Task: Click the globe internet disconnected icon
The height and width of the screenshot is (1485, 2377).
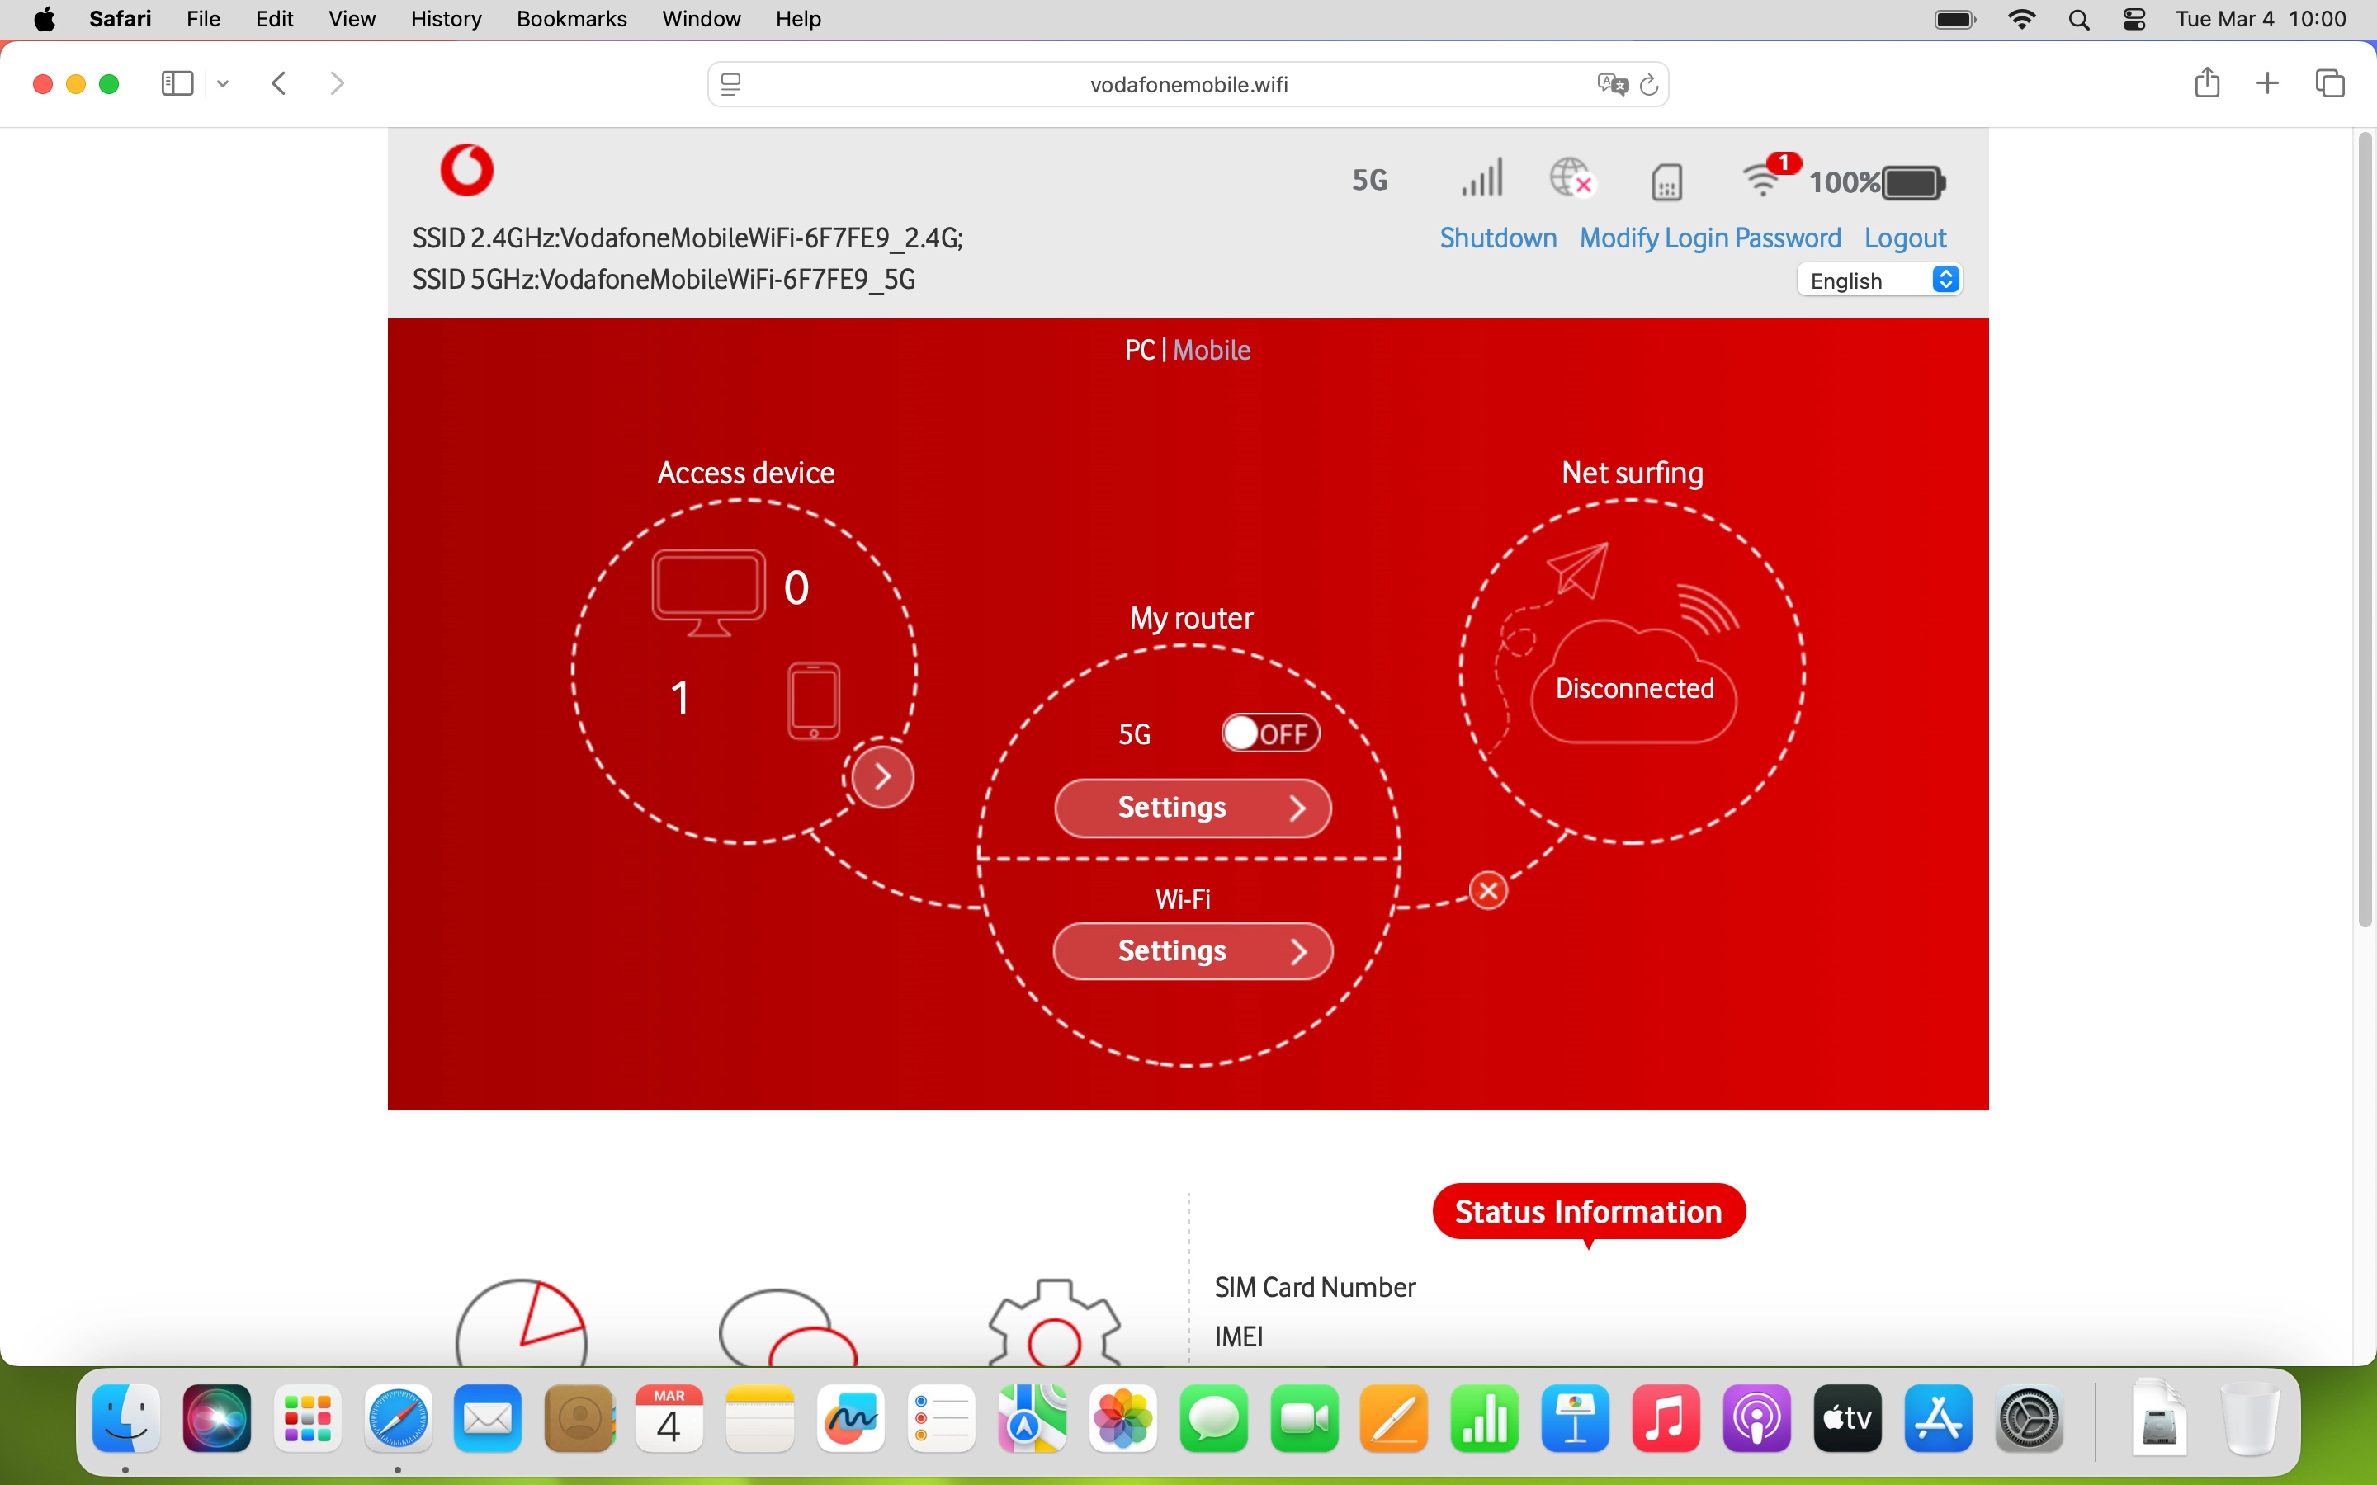Action: pyautogui.click(x=1571, y=179)
